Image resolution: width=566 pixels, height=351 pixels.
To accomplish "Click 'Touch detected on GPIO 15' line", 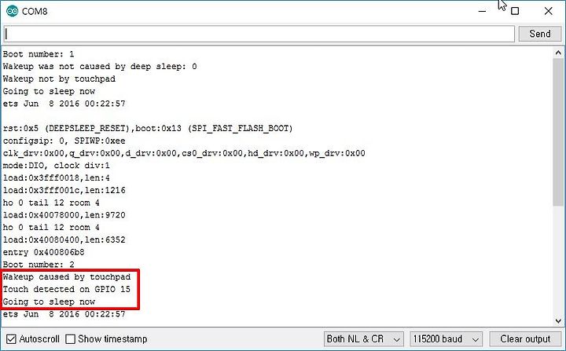I will [x=67, y=289].
